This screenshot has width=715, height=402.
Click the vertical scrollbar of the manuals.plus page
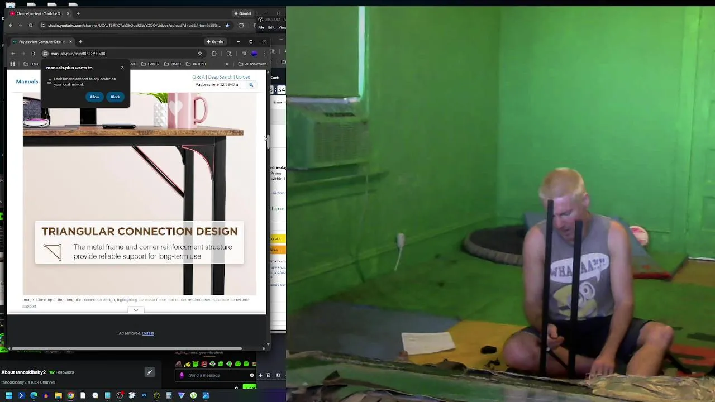268,141
